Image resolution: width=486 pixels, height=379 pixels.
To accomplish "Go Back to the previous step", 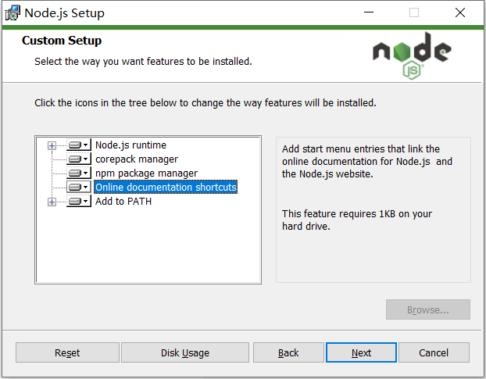I will coord(288,352).
